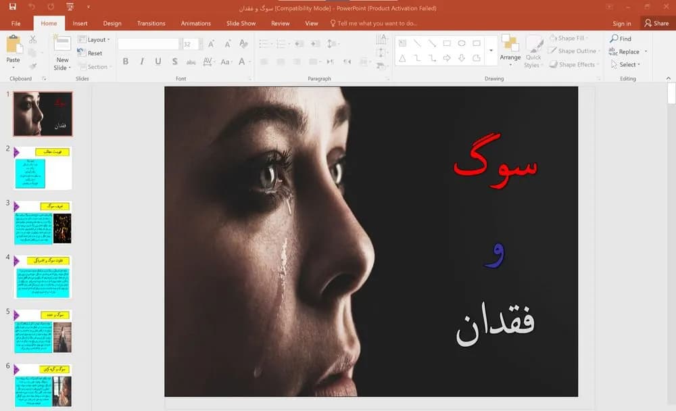Select the Oval shape in gallery
Screen dimensions: 676x411
click(x=462, y=43)
